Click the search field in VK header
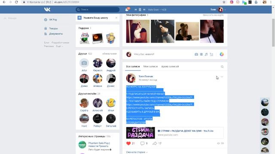 [98, 9]
